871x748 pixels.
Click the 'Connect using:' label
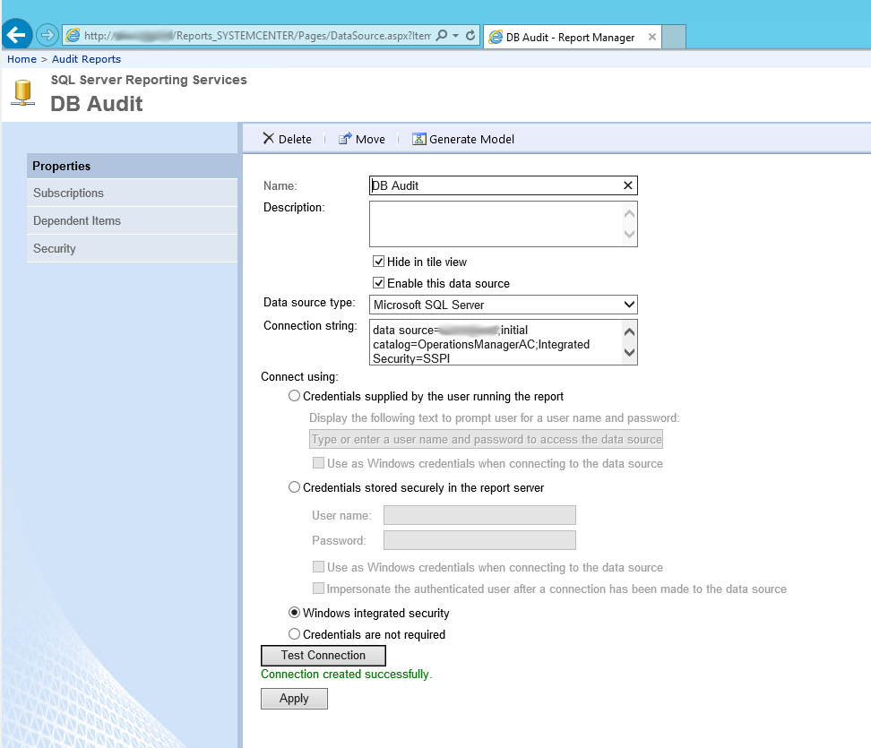tap(299, 376)
